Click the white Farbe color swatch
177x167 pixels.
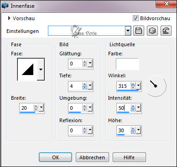[x=127, y=64]
